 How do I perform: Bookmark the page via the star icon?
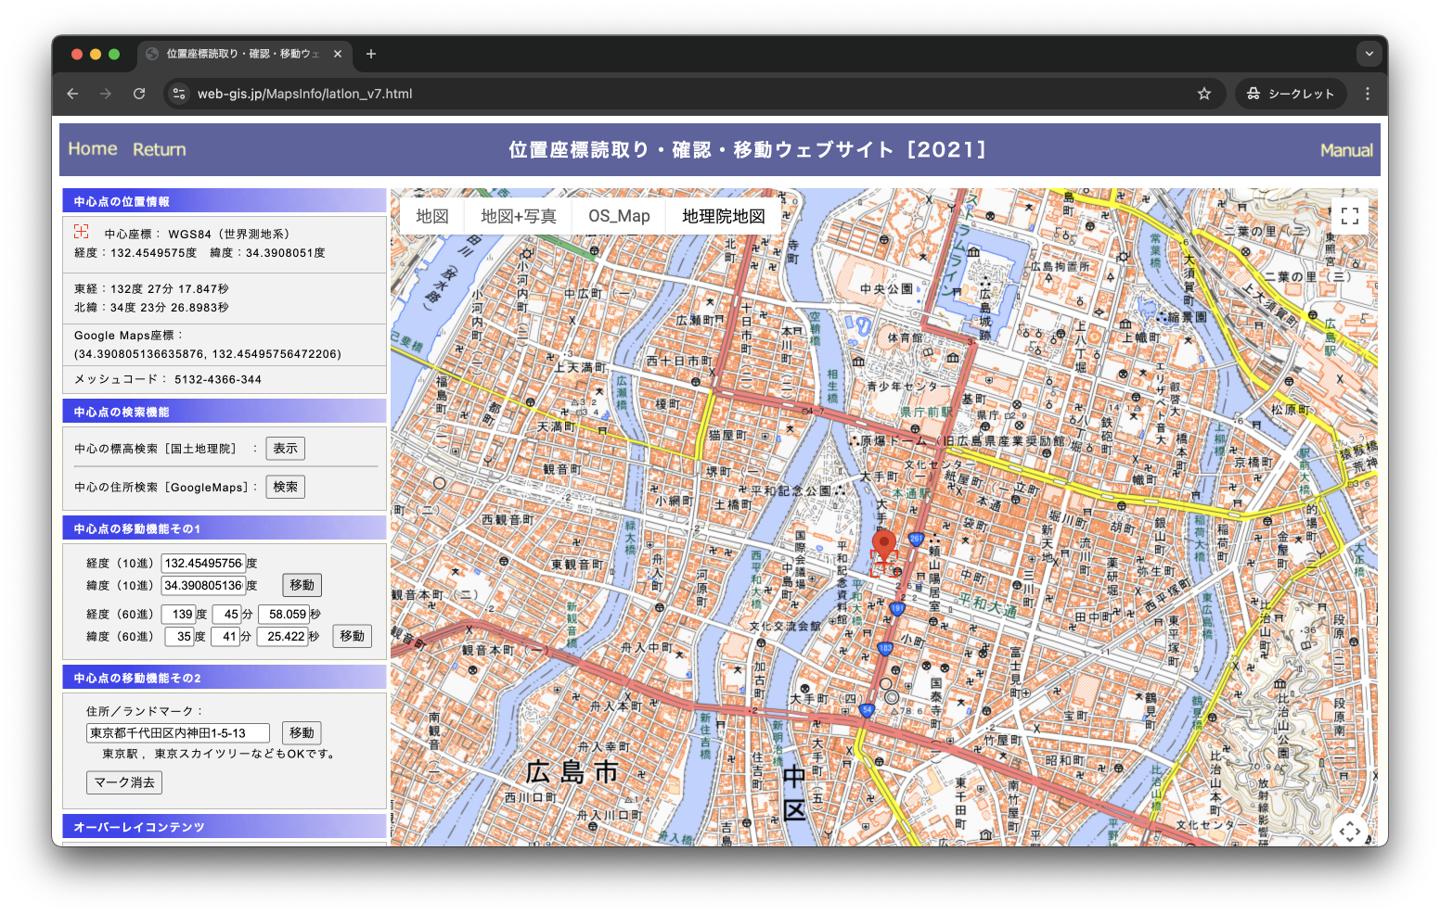coord(1203,94)
